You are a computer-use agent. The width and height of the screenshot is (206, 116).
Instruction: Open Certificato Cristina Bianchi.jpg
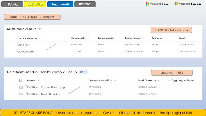(46, 87)
